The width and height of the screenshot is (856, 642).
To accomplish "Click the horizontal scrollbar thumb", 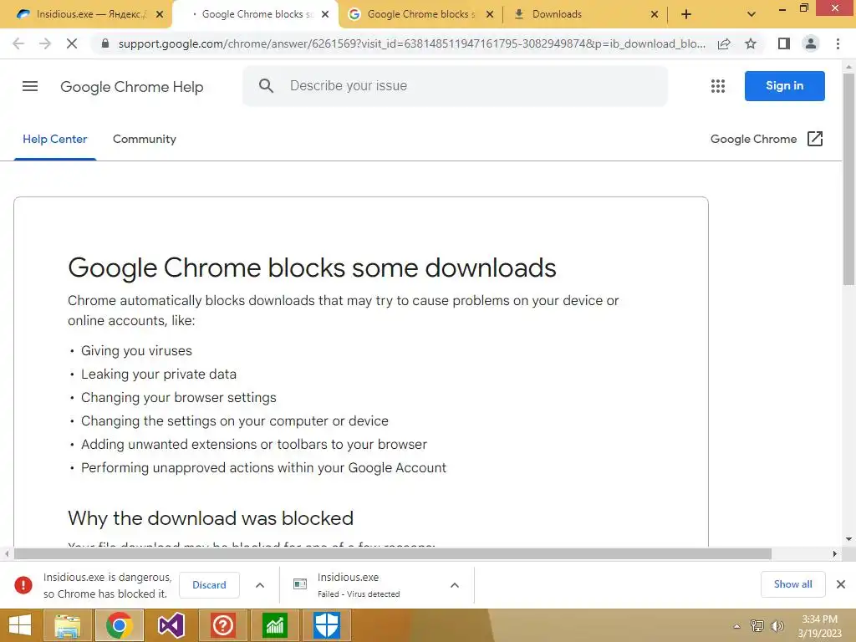I will [x=393, y=553].
